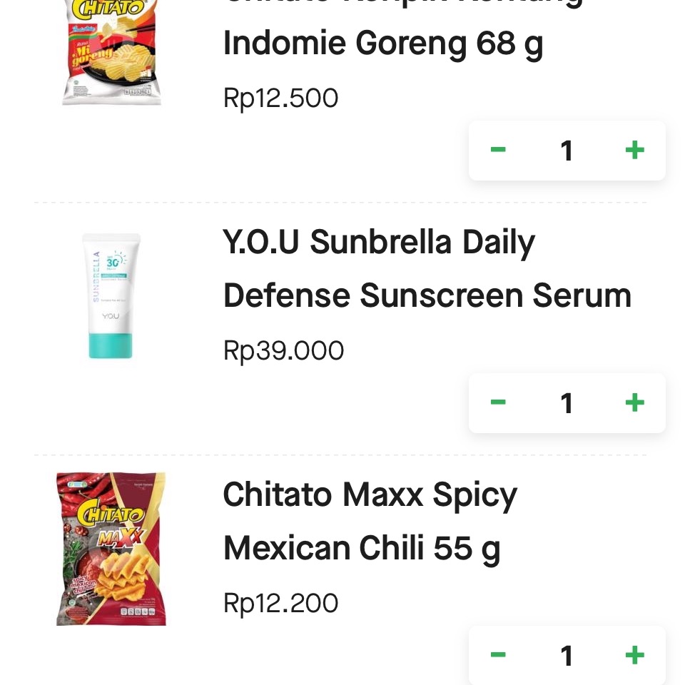Open Y.O.U Sunbrella Daily Defense Sunscreen Serum title

[x=427, y=268]
